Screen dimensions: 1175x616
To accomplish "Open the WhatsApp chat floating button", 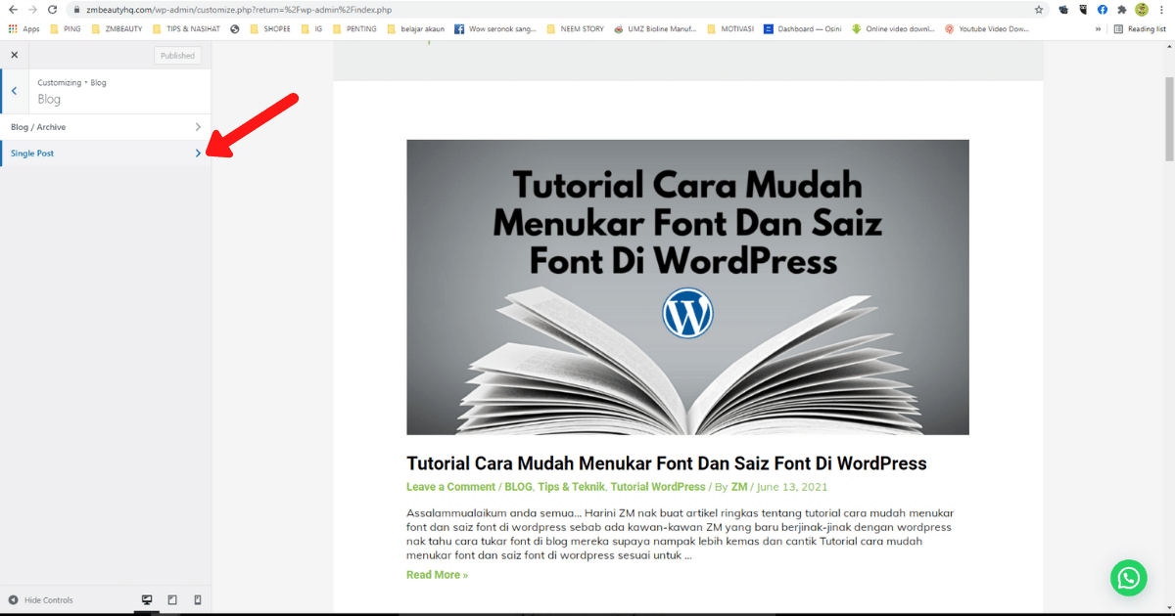I will point(1129,577).
